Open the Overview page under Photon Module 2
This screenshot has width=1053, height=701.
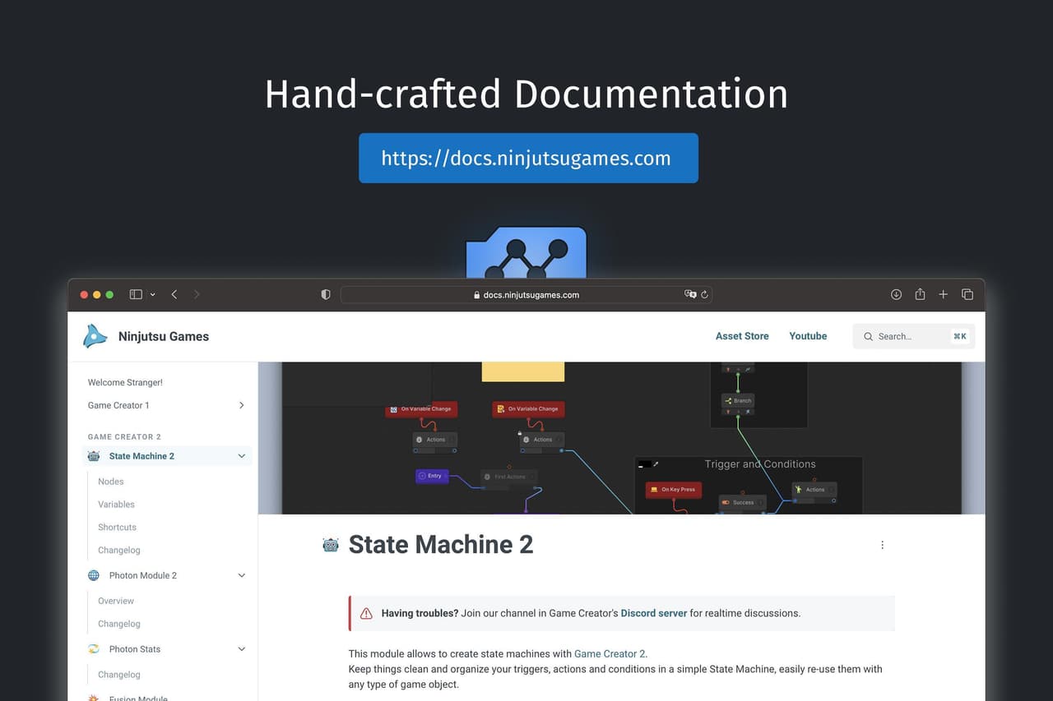coord(116,601)
